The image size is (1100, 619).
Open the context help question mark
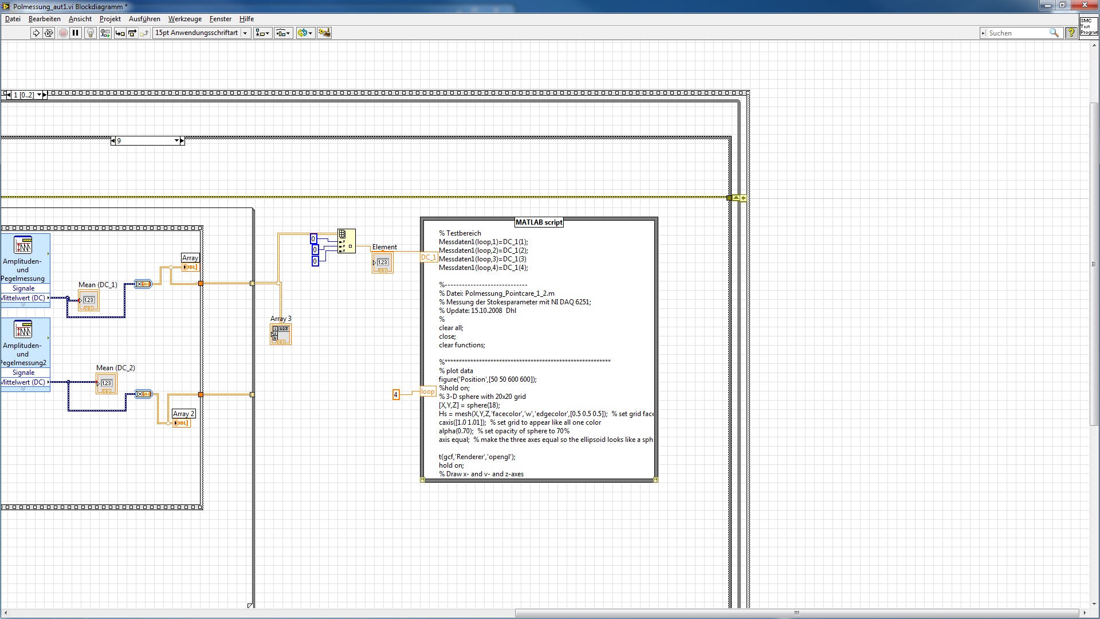tap(1071, 33)
